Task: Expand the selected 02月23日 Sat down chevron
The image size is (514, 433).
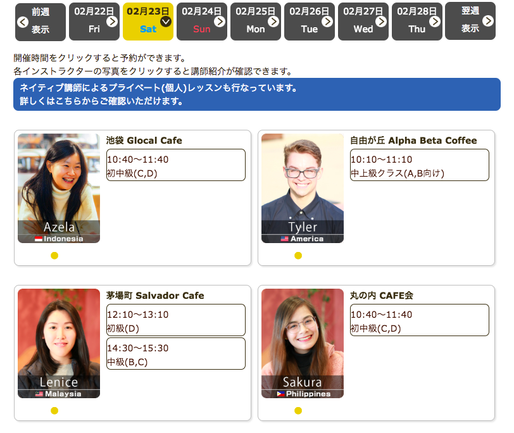Action: pos(166,22)
